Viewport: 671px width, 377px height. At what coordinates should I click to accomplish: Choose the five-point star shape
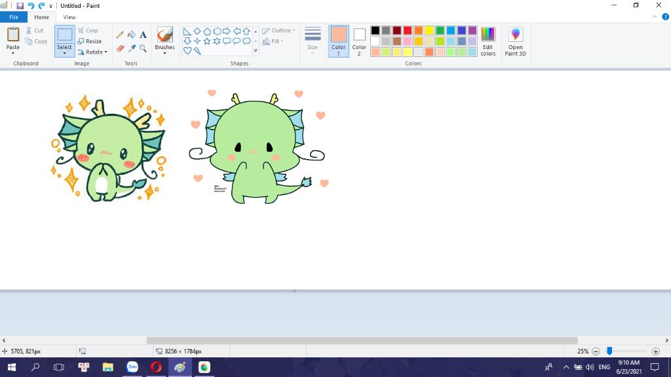(206, 41)
